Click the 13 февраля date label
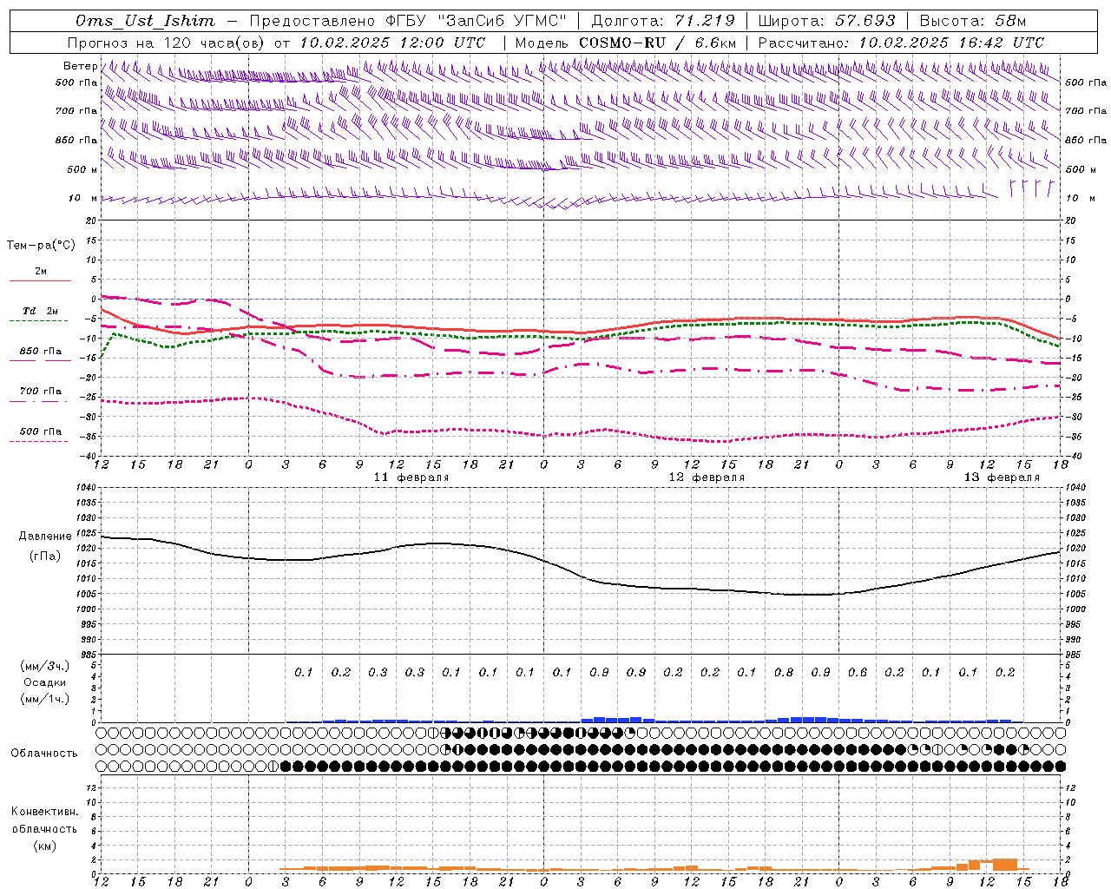 point(1002,477)
